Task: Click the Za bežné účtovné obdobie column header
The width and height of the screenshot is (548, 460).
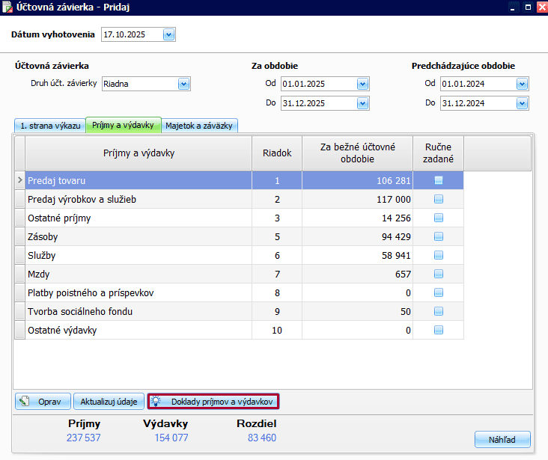Action: [357, 153]
